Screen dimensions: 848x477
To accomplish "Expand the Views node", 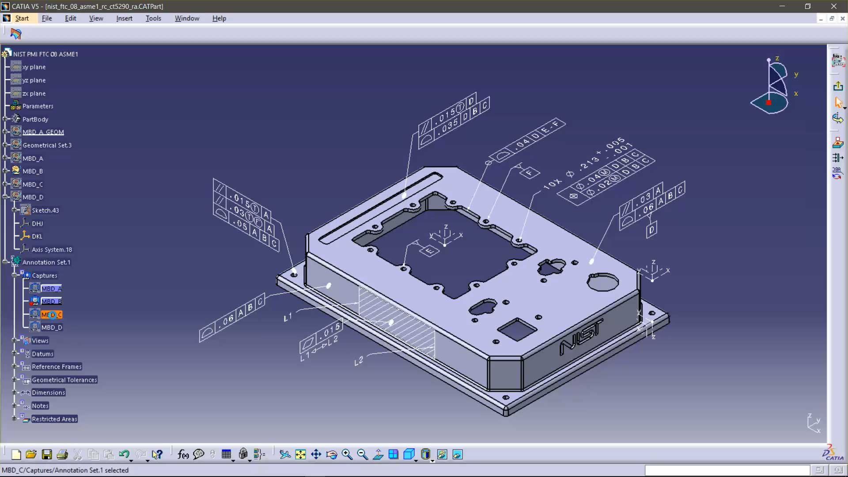I will [x=15, y=340].
